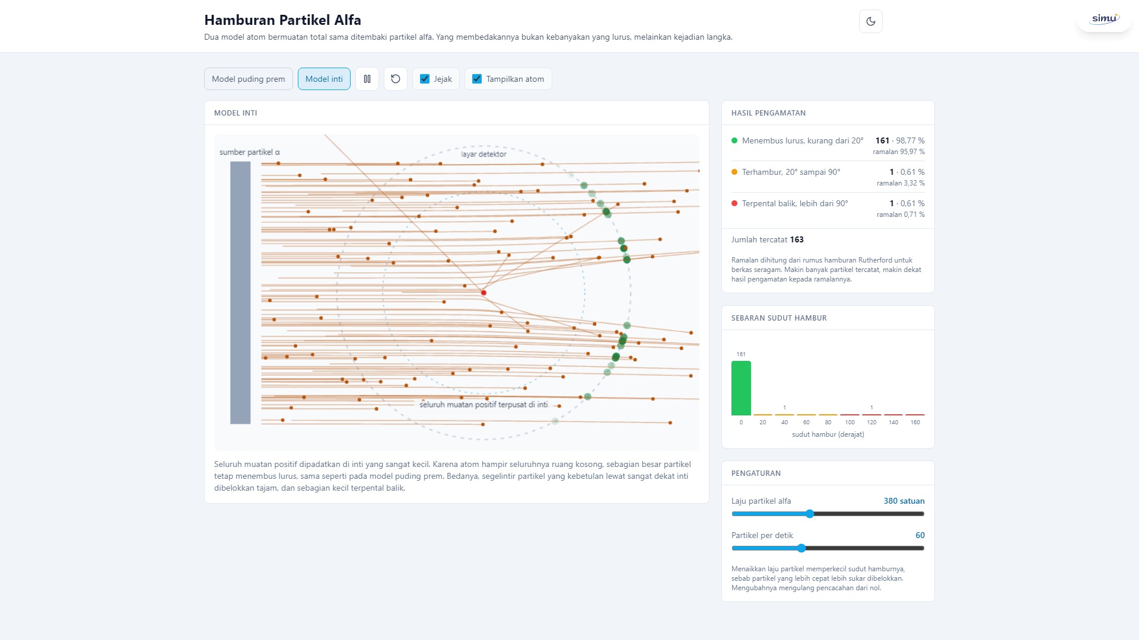Toggle dark mode with the moon icon

point(870,21)
